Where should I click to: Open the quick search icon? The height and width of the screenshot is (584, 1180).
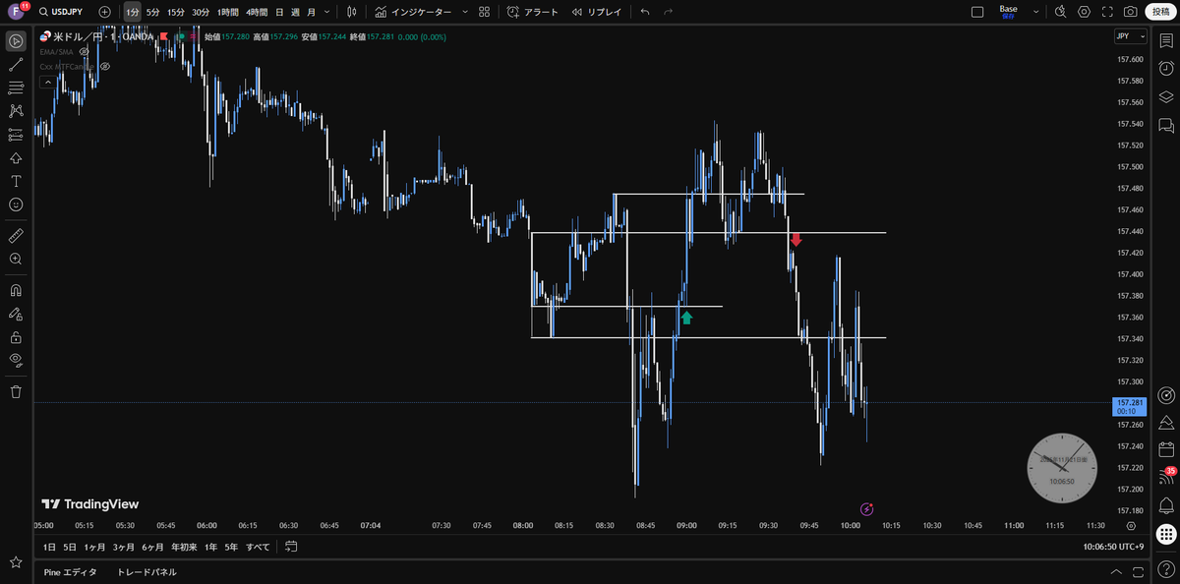click(1060, 12)
